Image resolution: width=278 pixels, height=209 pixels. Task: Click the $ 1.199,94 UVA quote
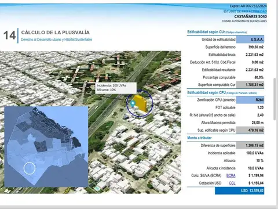[x=256, y=175]
